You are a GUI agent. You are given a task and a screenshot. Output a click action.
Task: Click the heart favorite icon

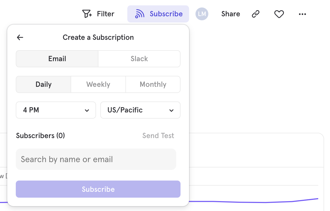pos(279,14)
